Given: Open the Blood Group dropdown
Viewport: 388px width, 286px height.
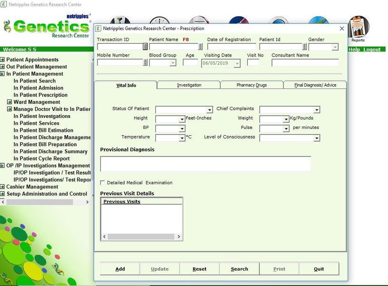Looking at the screenshot, I should click(173, 63).
